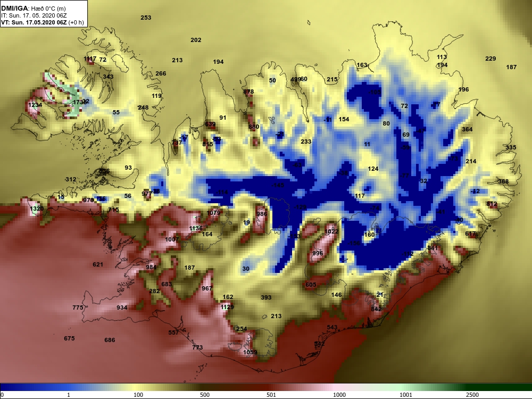Click the map value 996
Image resolution: width=532 pixels, height=399 pixels.
coord(318,253)
